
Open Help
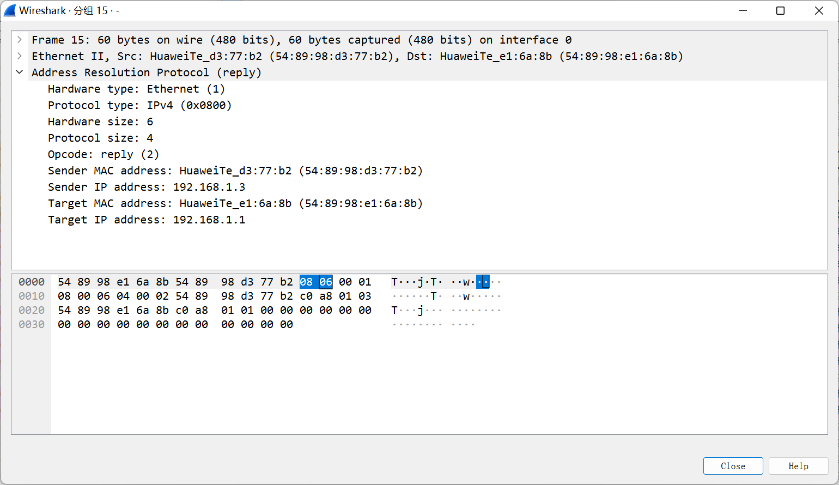(x=798, y=466)
